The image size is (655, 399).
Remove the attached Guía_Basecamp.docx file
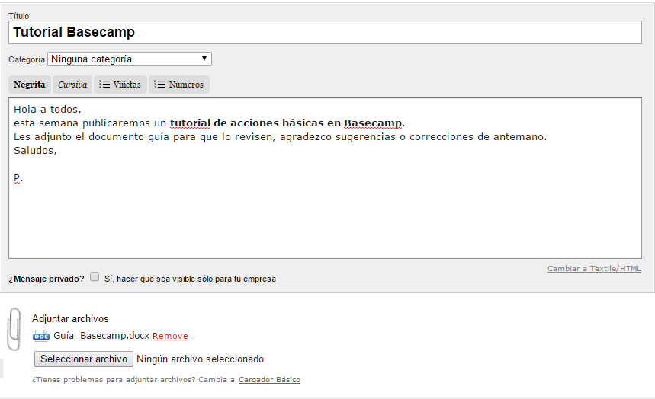click(170, 336)
